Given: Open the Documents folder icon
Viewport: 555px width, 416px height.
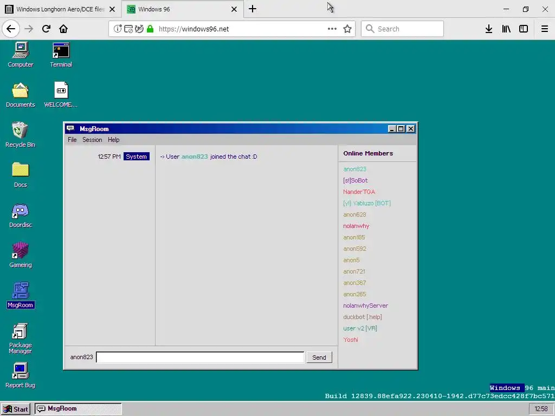Looking at the screenshot, I should [21, 95].
